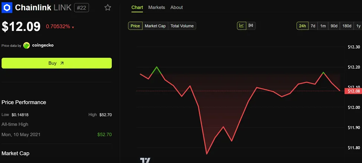Choose the 180d time range

point(347,26)
